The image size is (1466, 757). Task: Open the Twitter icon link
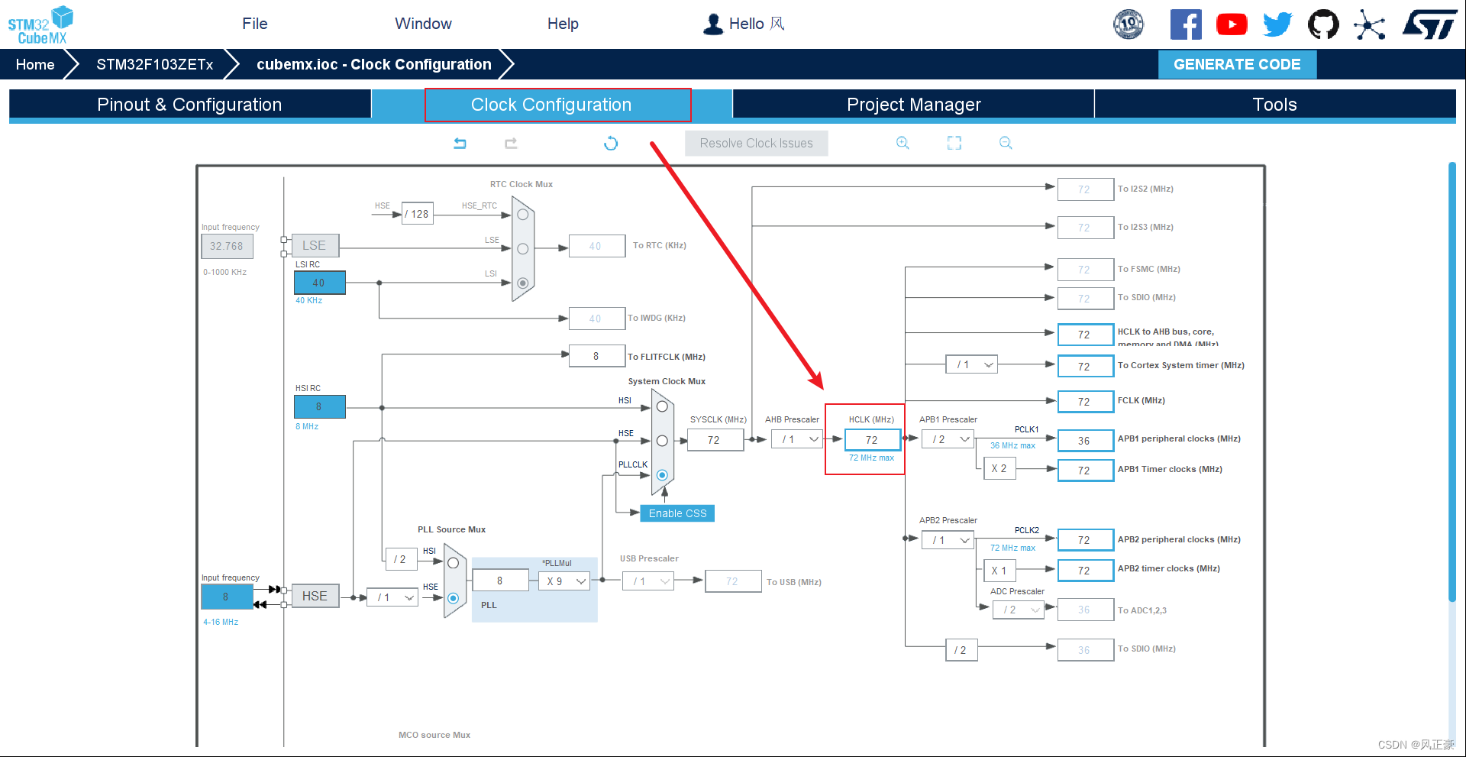click(1277, 24)
